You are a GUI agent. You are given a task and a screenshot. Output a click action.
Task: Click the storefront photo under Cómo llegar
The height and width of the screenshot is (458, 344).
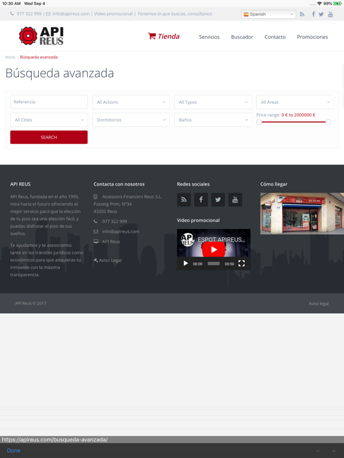[x=302, y=213]
